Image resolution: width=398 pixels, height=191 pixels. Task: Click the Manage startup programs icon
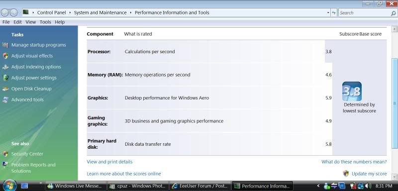pos(5,45)
